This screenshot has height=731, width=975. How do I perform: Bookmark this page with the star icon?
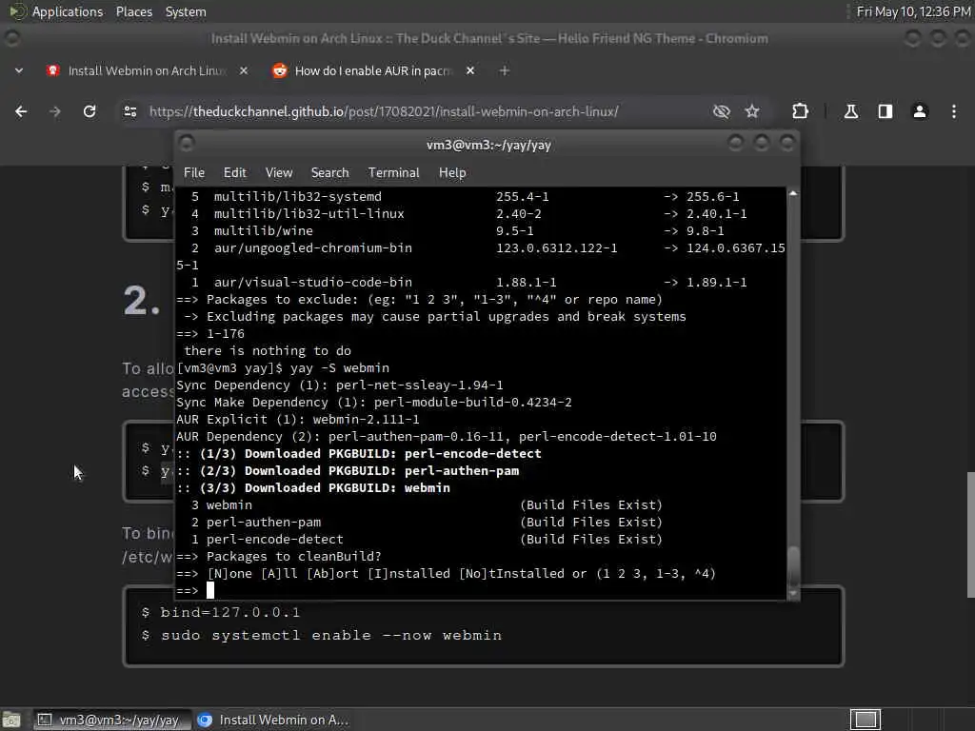[x=752, y=111]
